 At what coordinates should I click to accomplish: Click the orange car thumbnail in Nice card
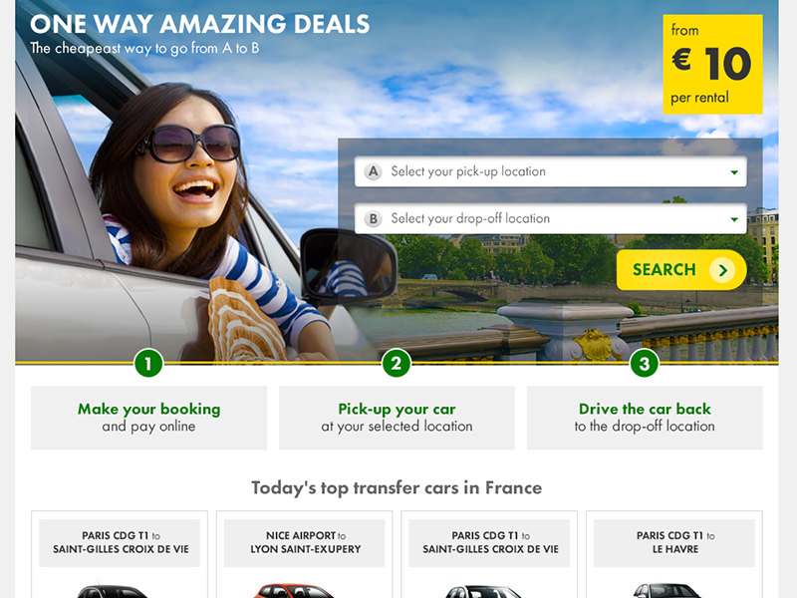pyautogui.click(x=295, y=590)
